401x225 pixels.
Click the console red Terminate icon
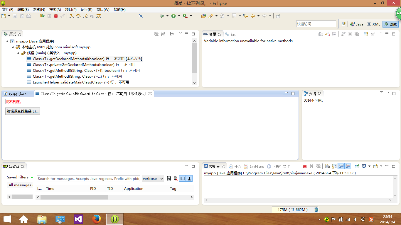305,166
